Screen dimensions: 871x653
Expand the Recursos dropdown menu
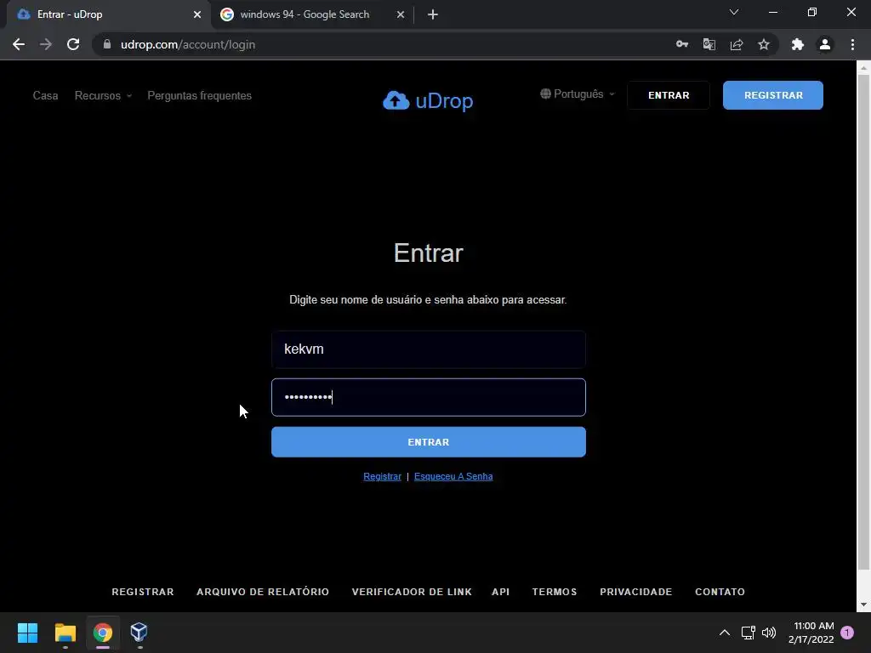[103, 95]
